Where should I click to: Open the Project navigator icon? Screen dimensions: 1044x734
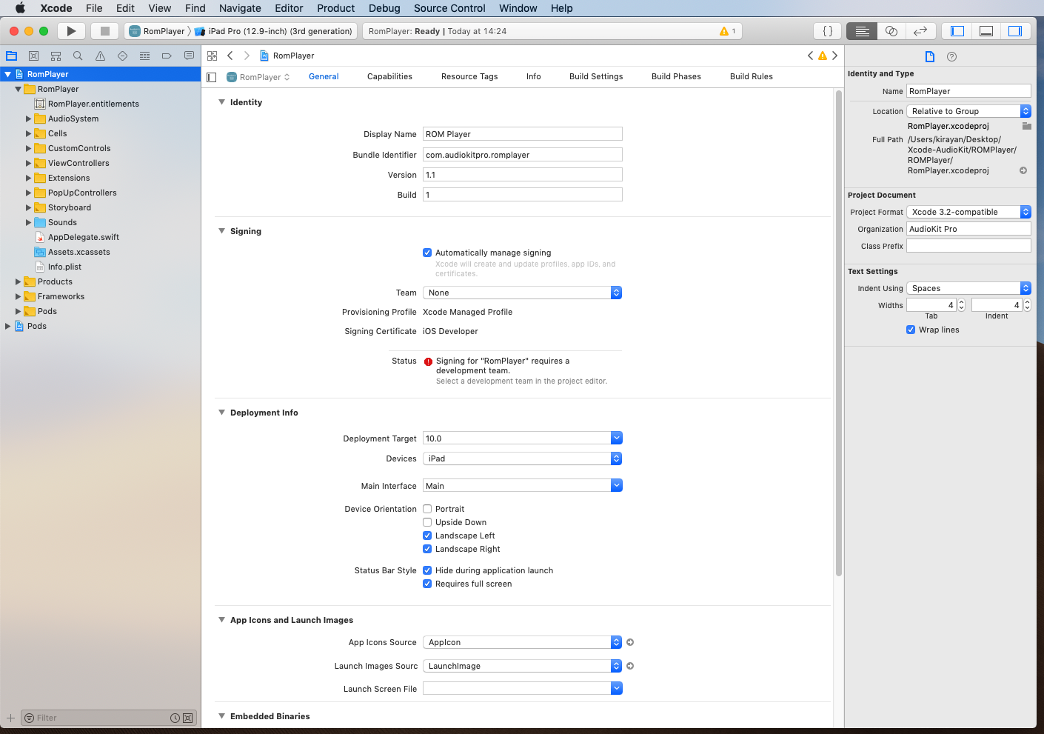12,56
